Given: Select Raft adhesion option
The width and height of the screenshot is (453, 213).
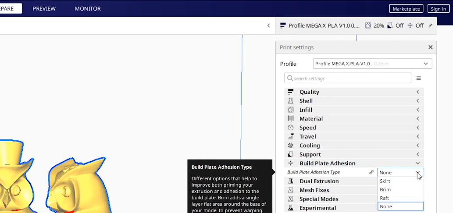Looking at the screenshot, I should pos(400,198).
